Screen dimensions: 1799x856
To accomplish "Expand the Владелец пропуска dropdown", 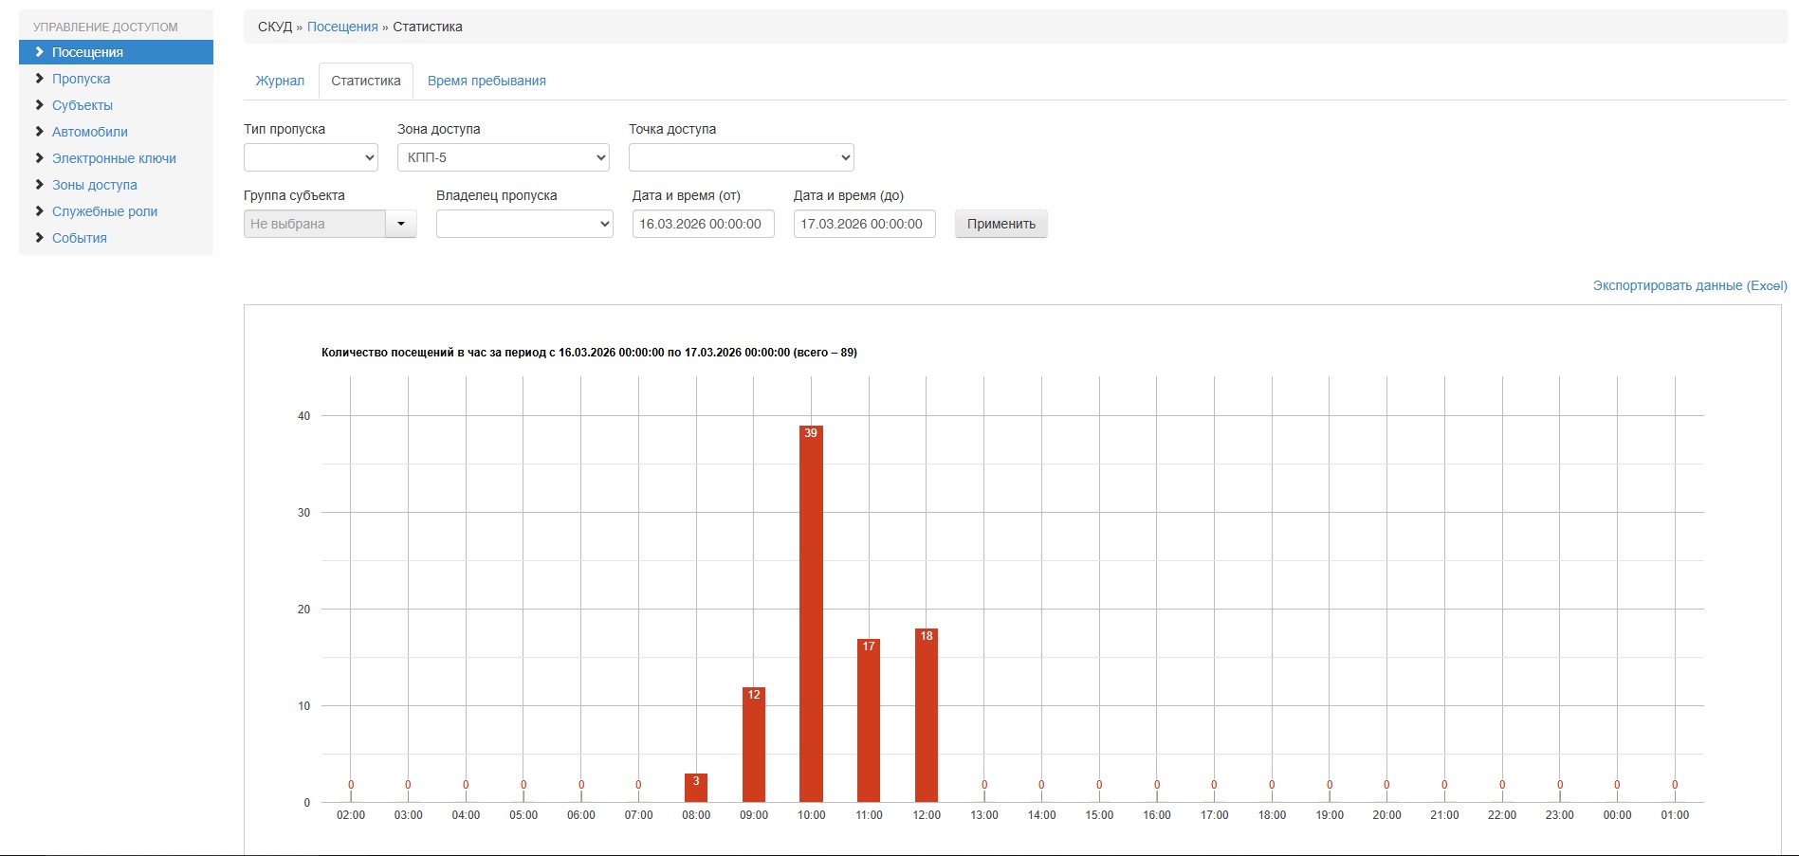I will coord(524,224).
